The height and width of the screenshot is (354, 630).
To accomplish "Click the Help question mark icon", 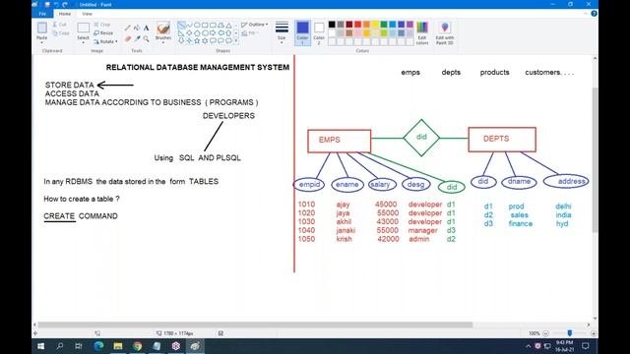I will point(594,14).
